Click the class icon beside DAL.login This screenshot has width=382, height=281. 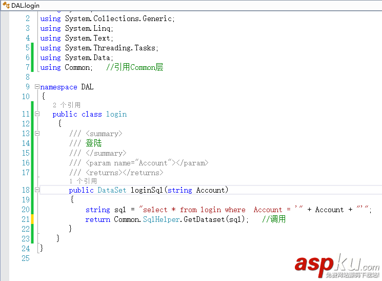[6, 5]
